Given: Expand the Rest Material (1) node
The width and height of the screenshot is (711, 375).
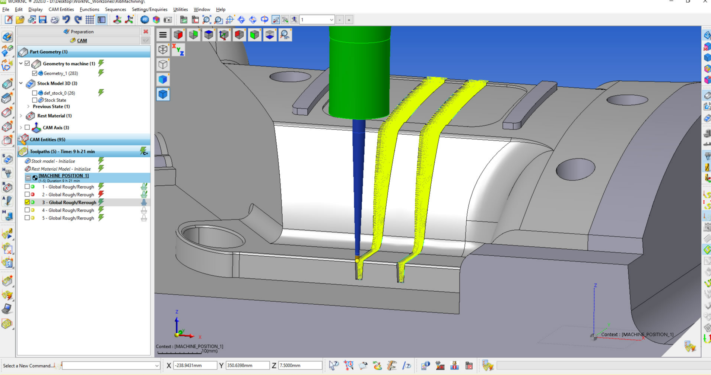Looking at the screenshot, I should (21, 116).
